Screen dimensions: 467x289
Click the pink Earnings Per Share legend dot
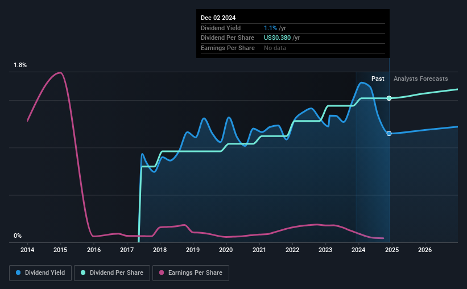point(162,273)
